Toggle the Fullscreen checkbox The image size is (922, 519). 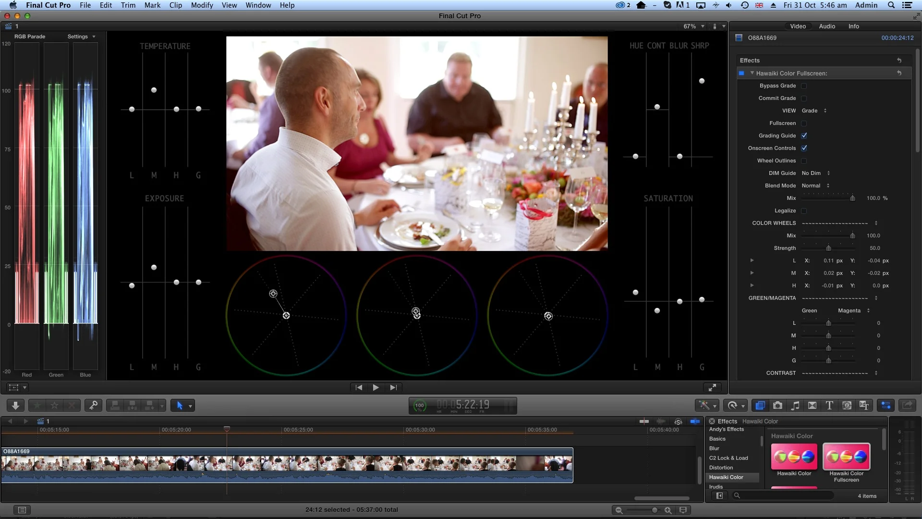click(804, 124)
